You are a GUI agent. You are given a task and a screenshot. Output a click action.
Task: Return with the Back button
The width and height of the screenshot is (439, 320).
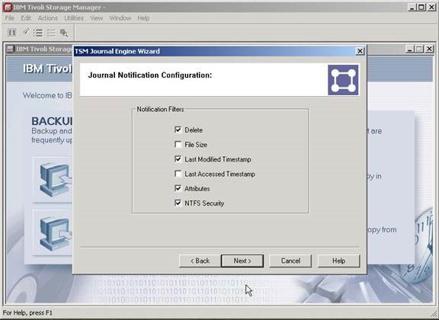(x=200, y=261)
